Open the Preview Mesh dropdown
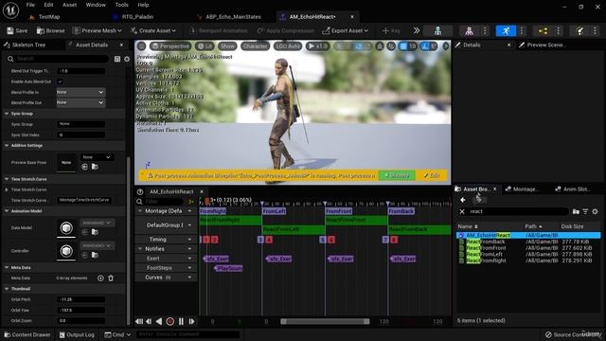 97,30
